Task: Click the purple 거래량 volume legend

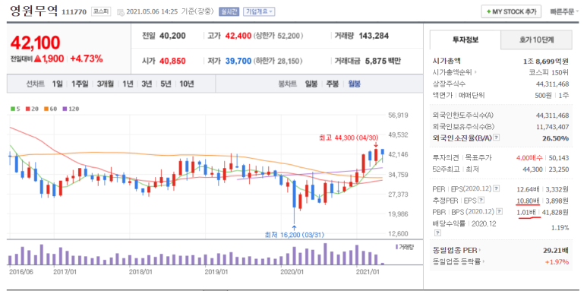Action: [404, 247]
